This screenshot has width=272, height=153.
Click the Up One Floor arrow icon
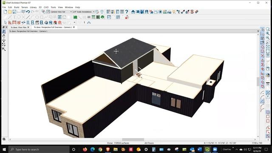tap(89, 23)
